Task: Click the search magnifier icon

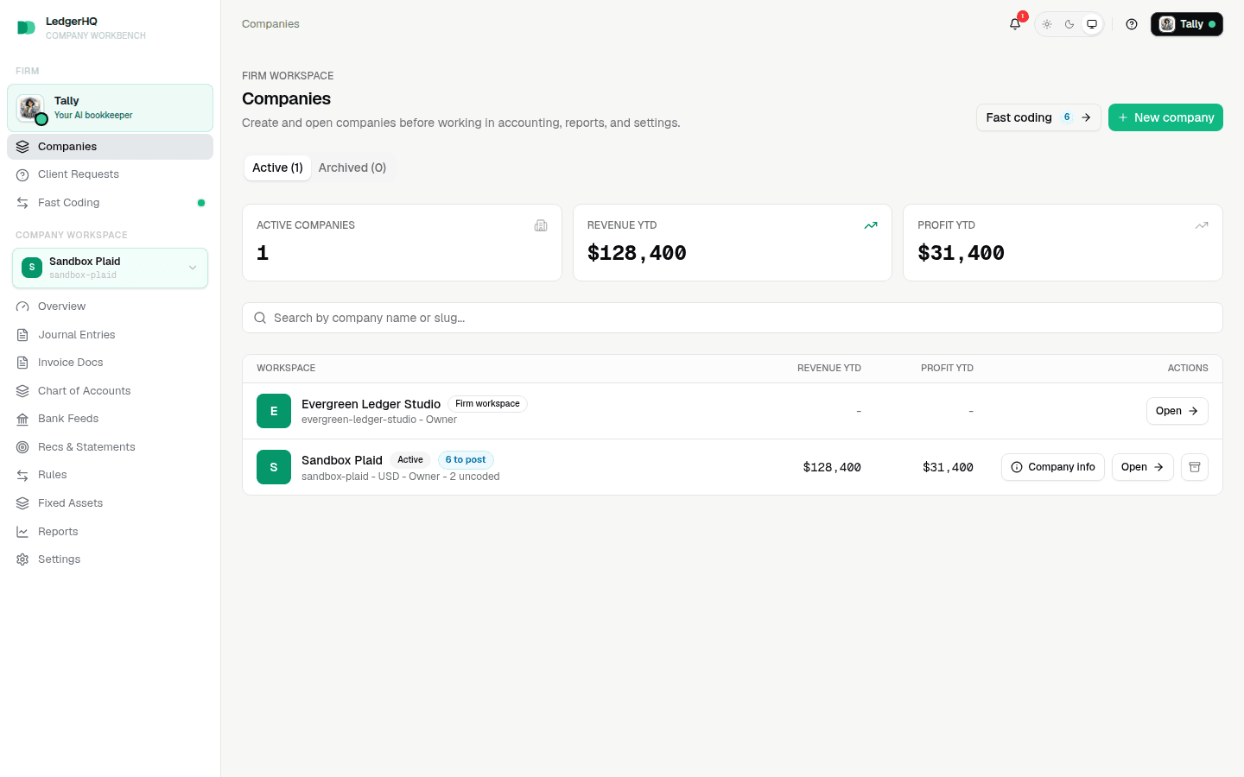Action: click(x=260, y=318)
